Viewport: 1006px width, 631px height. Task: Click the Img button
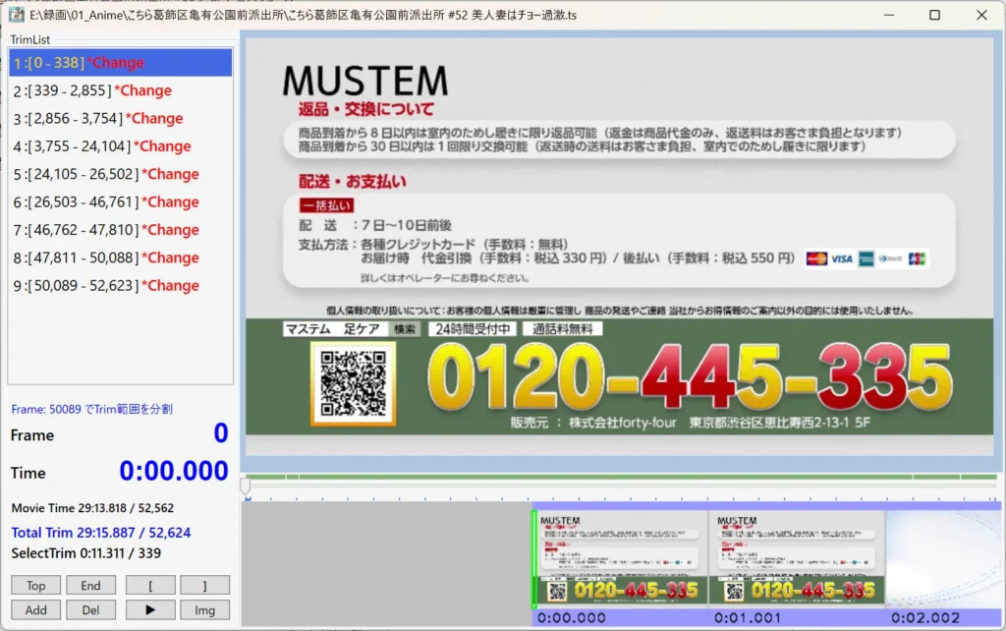204,609
